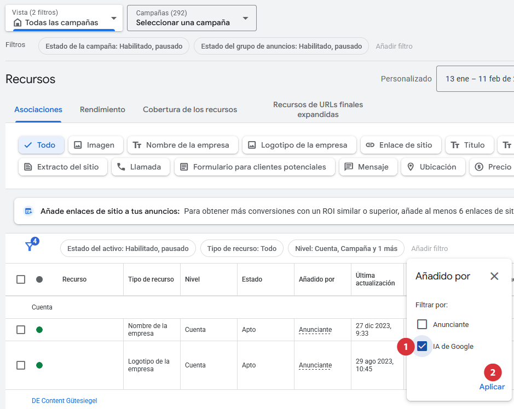Uncheck the IA de Google checkbox
This screenshot has width=514, height=409.
422,346
